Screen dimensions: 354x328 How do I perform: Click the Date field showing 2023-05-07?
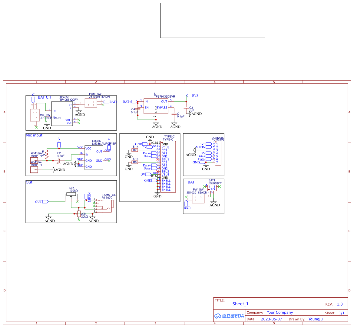(x=271, y=319)
